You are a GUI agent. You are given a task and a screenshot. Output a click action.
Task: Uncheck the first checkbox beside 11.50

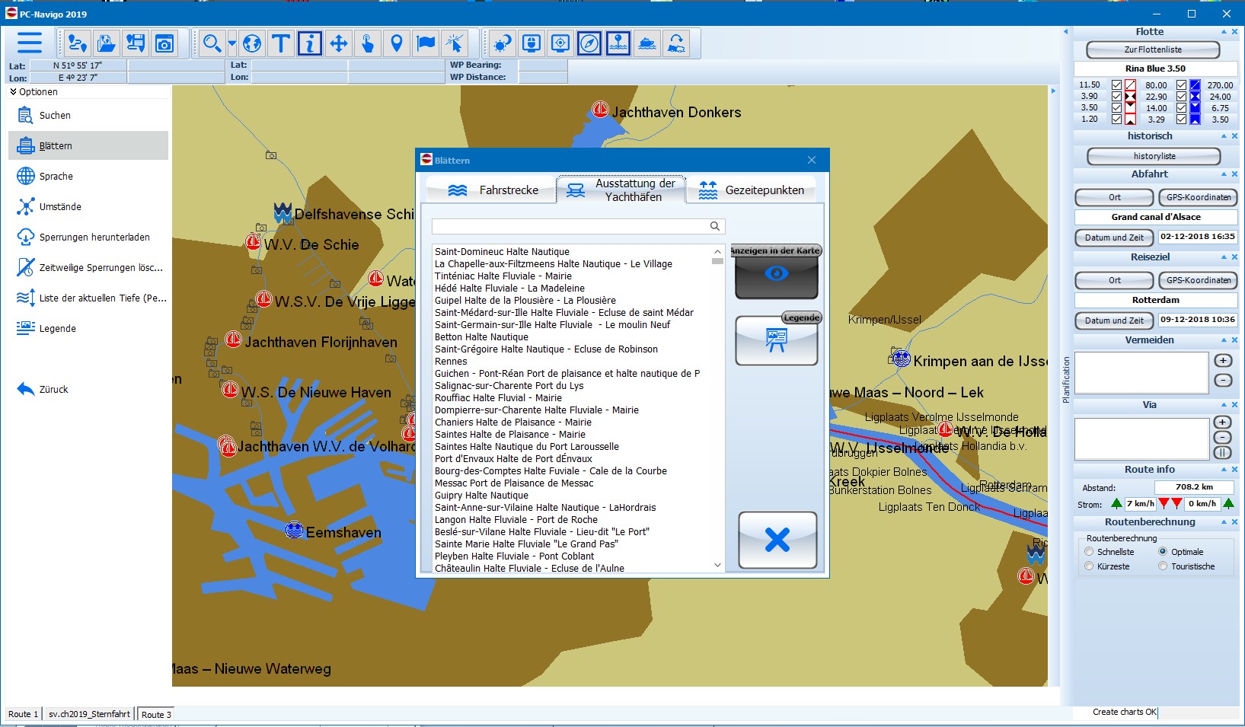click(1116, 85)
